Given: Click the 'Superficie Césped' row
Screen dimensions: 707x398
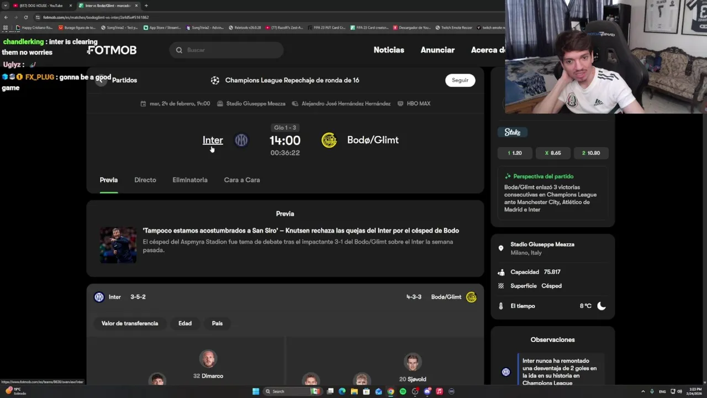Looking at the screenshot, I should tap(552, 286).
